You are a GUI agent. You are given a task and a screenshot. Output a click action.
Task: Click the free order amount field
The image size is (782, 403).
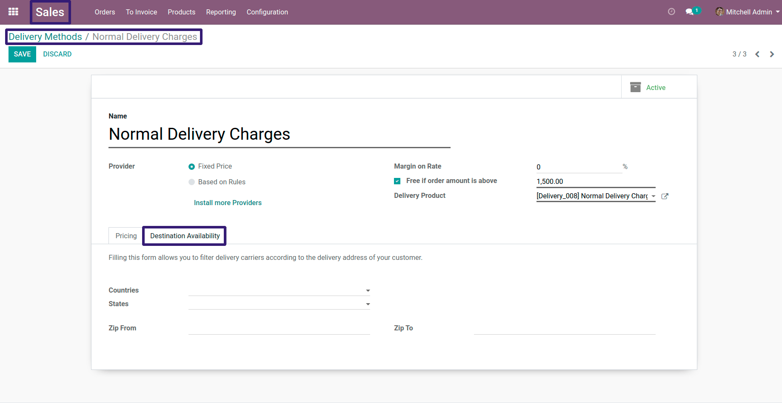point(596,181)
